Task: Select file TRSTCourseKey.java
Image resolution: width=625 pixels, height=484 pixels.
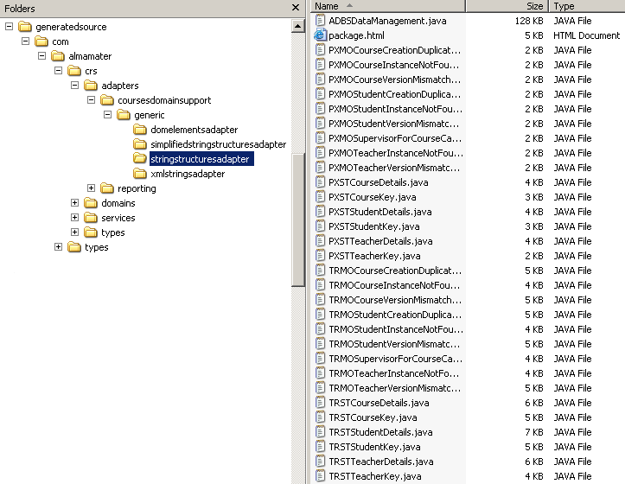Action: tap(373, 417)
